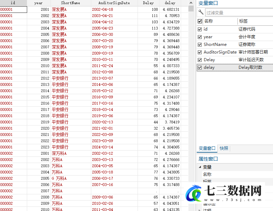This screenshot has width=273, height=211.
Task: Click the delay log value 4.343805
Action: [x=171, y=172]
